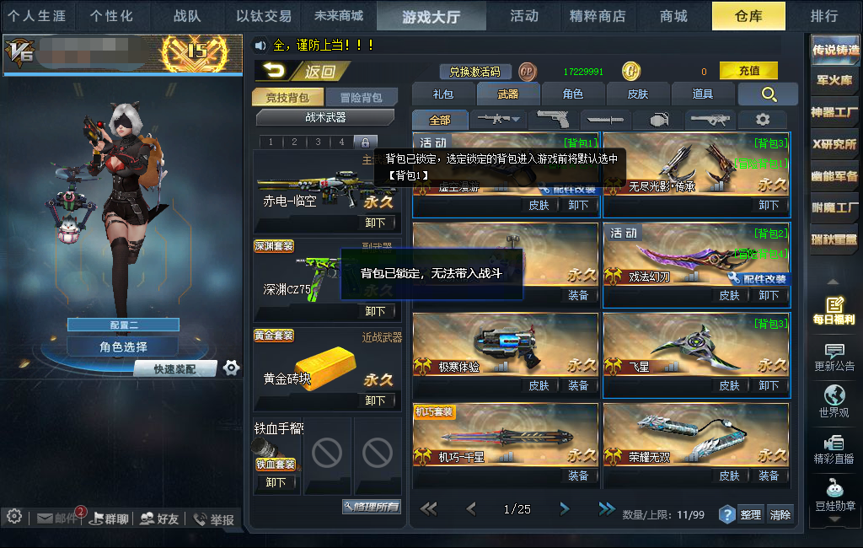Toggle the backpack lock icon
The width and height of the screenshot is (863, 548).
tap(365, 142)
